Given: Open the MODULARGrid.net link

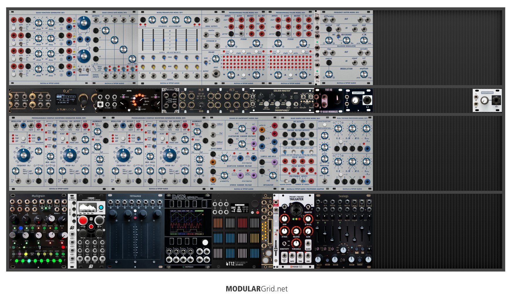Looking at the screenshot, I should click(x=257, y=289).
